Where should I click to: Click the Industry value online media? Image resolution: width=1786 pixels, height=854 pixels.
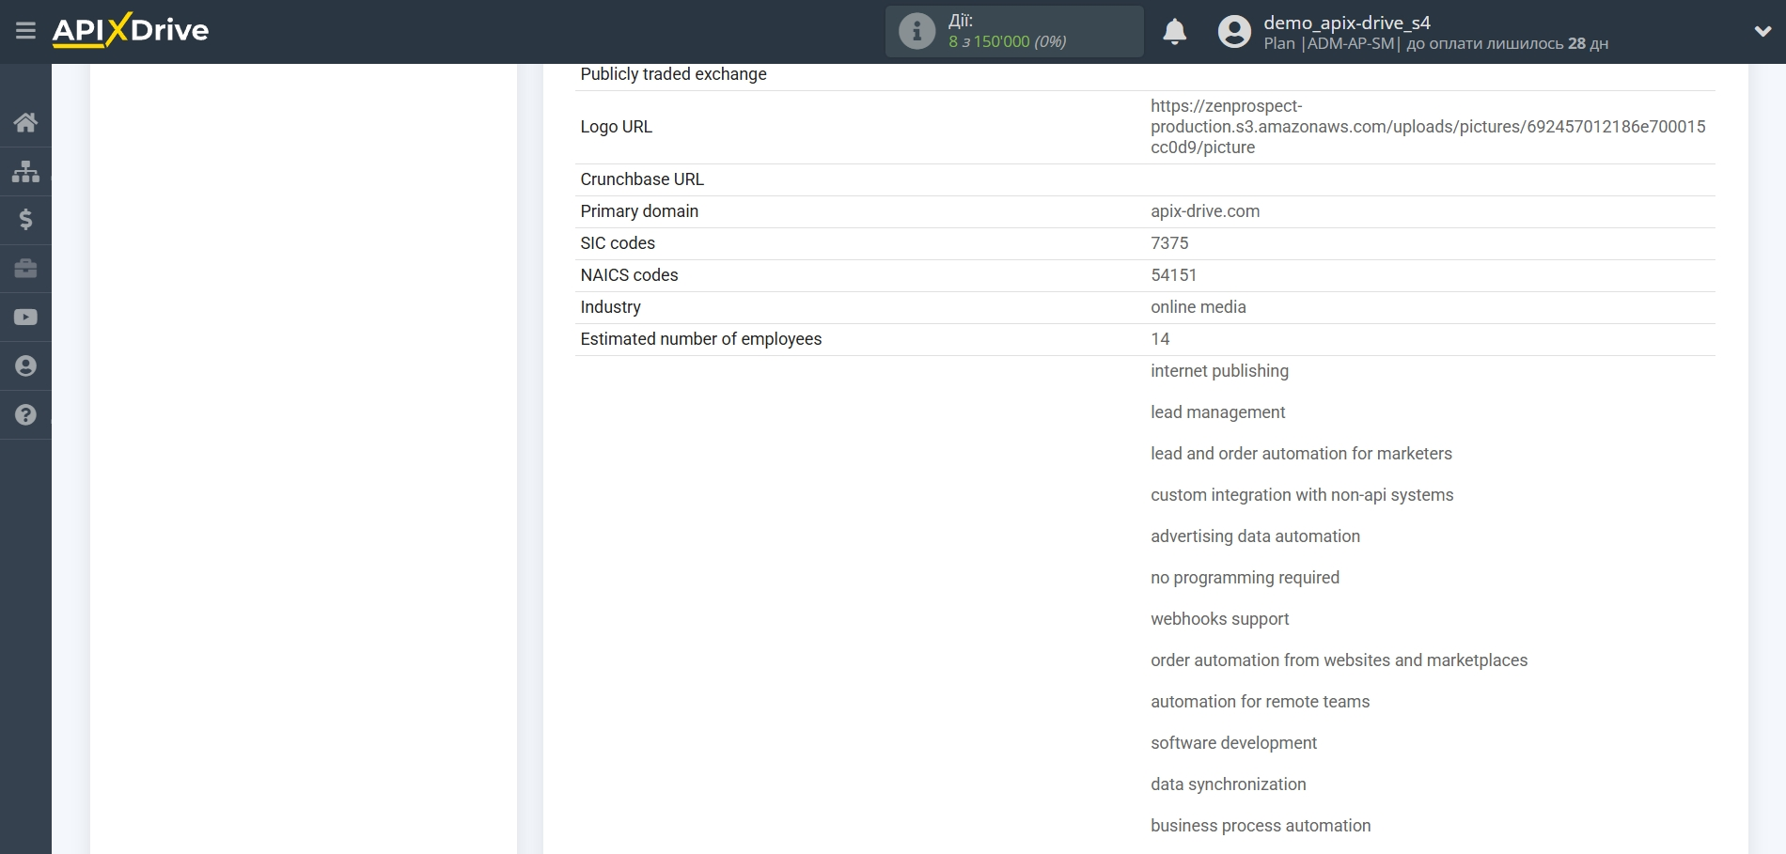tap(1198, 307)
